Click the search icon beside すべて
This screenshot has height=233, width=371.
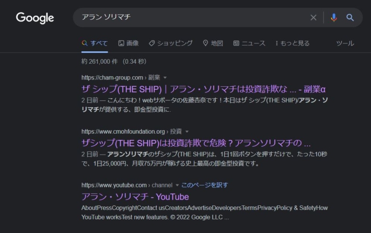pyautogui.click(x=85, y=43)
